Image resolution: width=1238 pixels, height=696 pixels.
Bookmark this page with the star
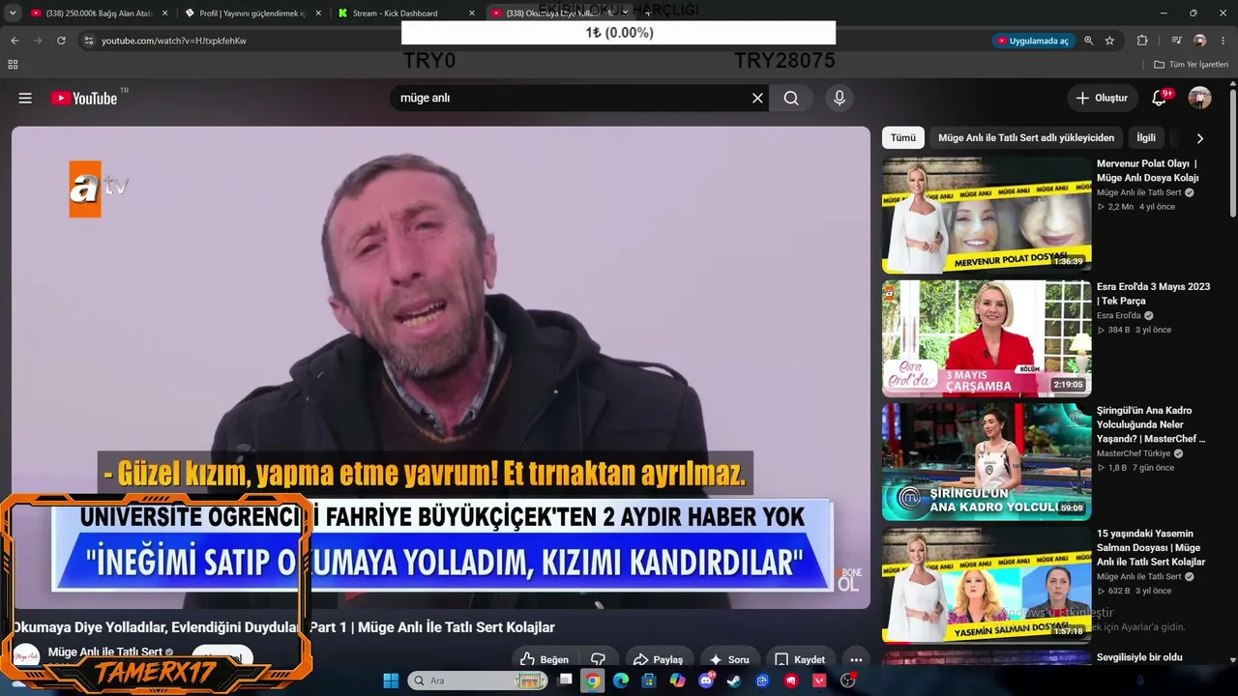tap(1109, 41)
